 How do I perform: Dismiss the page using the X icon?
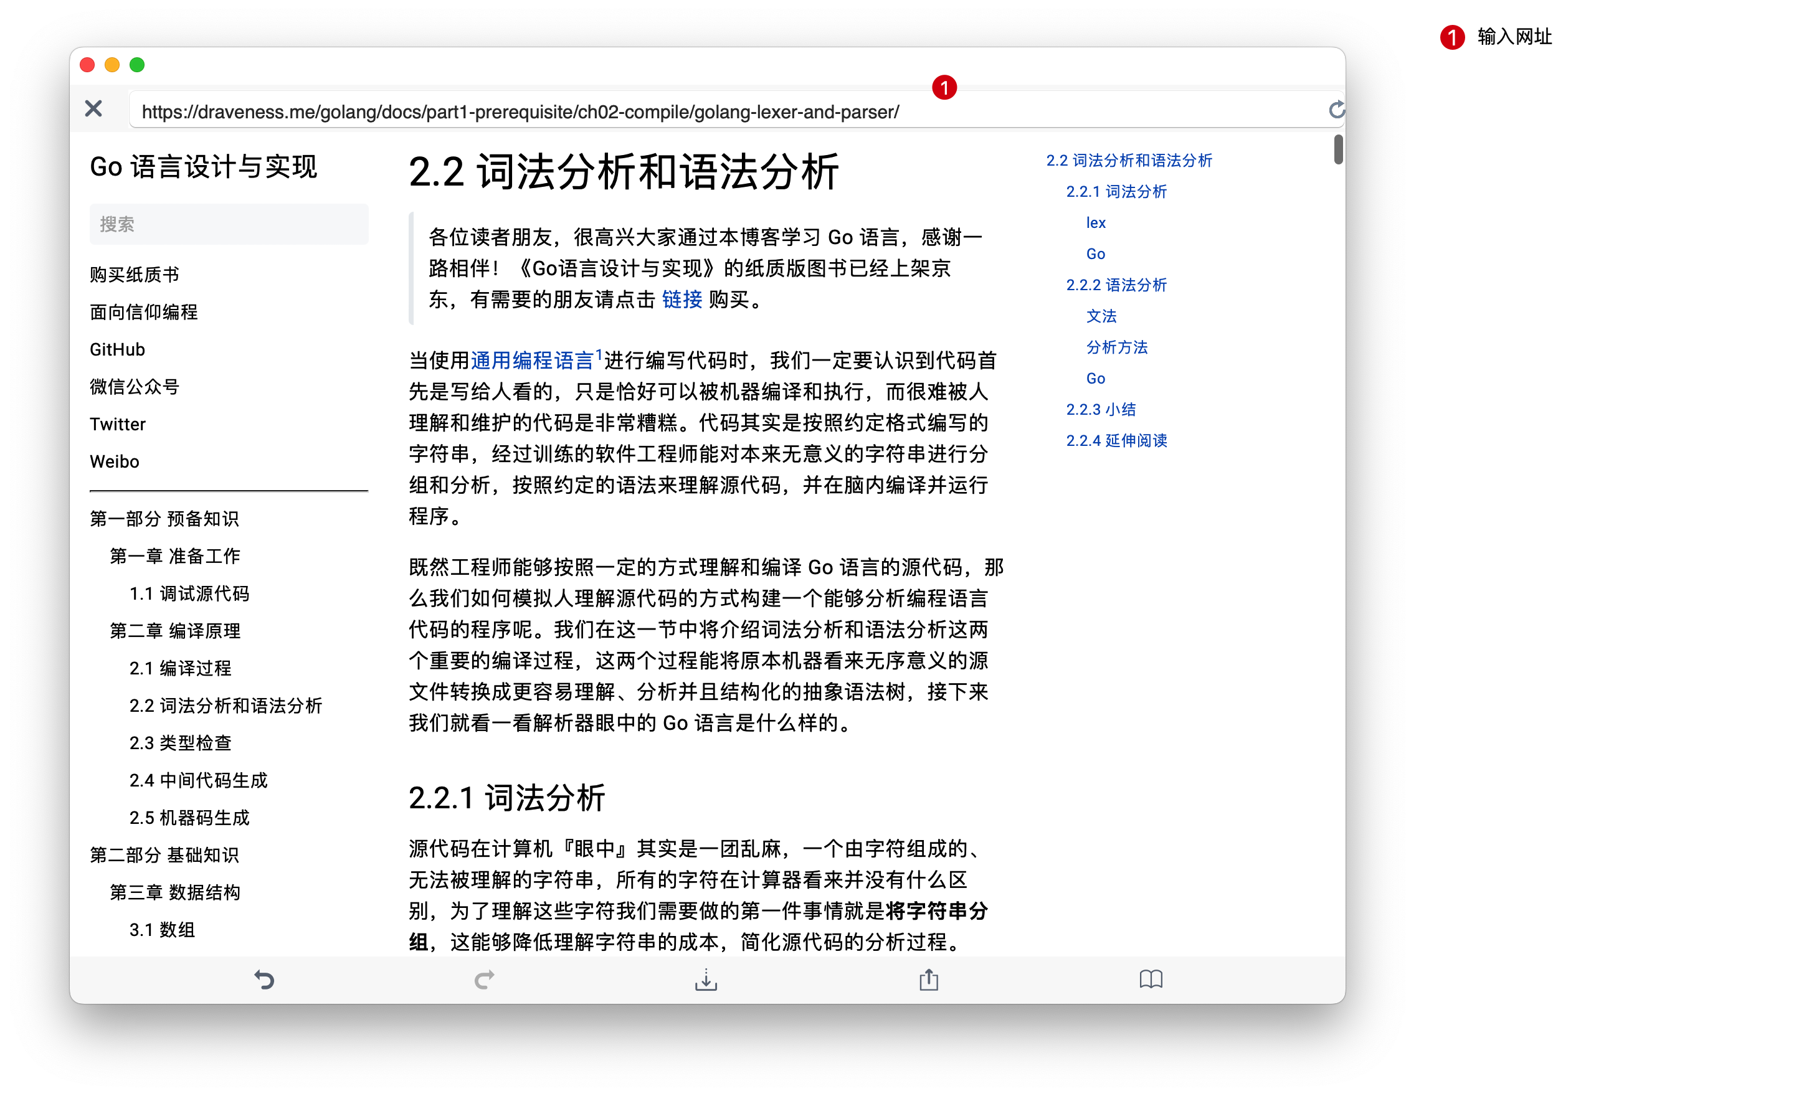click(x=93, y=108)
